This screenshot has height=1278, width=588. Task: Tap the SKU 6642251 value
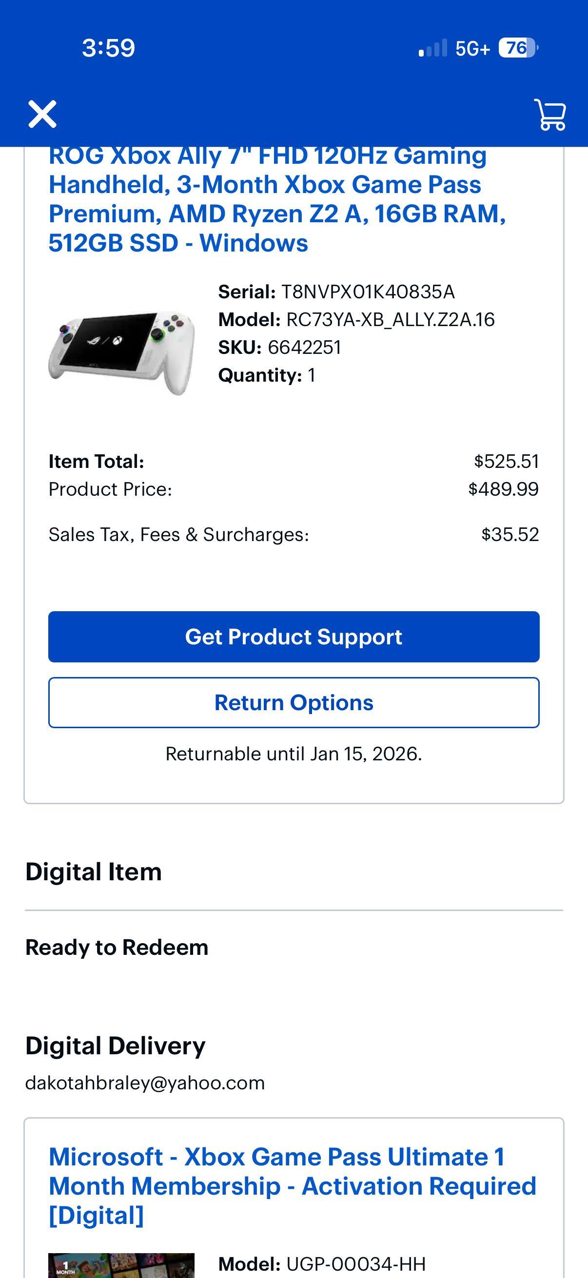pyautogui.click(x=305, y=348)
